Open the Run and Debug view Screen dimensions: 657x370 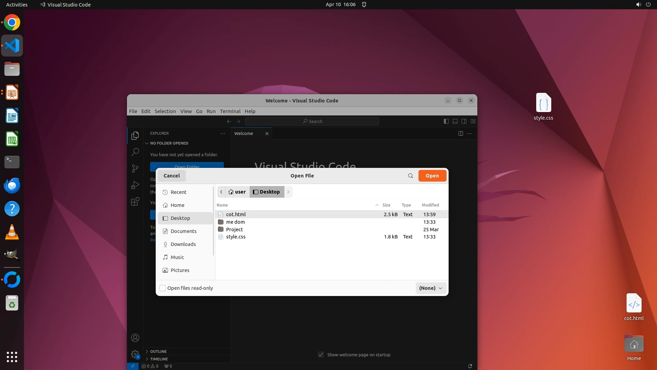pyautogui.click(x=135, y=185)
